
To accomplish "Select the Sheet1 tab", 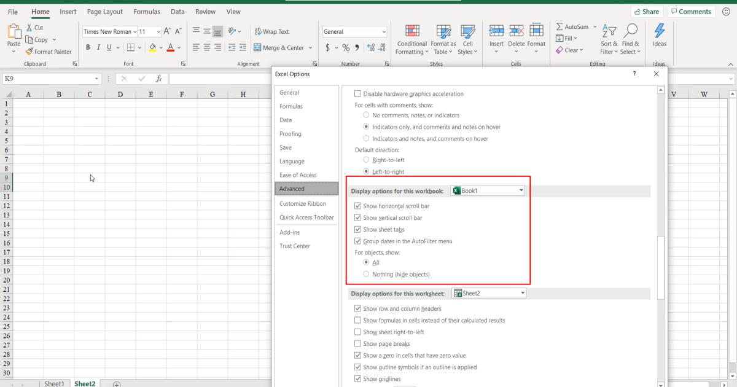I will 54,383.
